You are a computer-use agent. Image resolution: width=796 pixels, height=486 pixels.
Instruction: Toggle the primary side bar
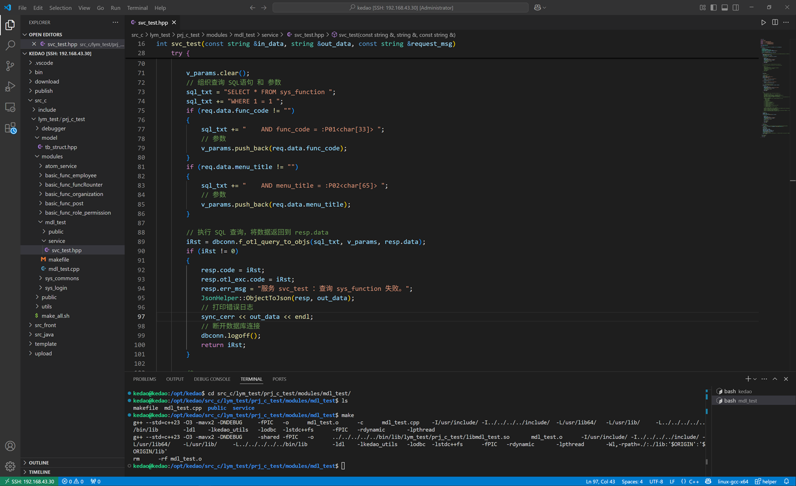pos(714,8)
